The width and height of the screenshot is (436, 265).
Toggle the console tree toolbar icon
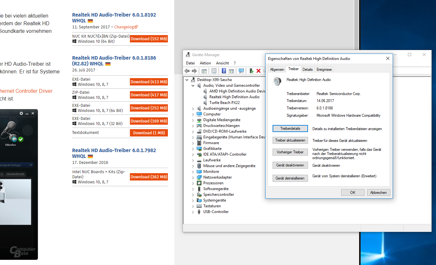point(204,71)
